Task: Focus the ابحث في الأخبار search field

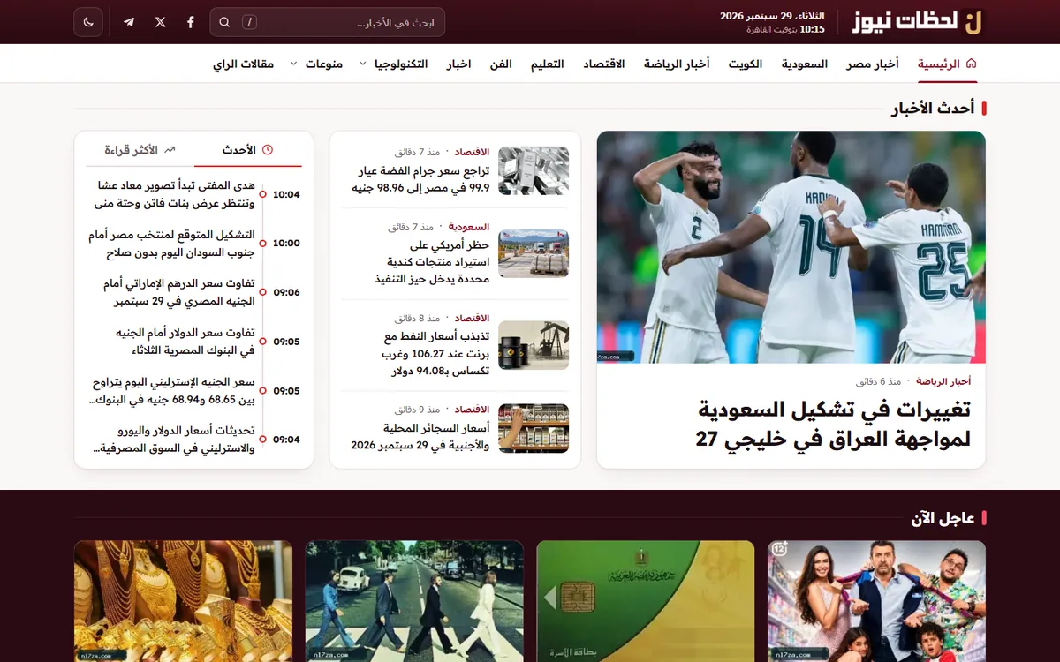Action: pyautogui.click(x=328, y=22)
